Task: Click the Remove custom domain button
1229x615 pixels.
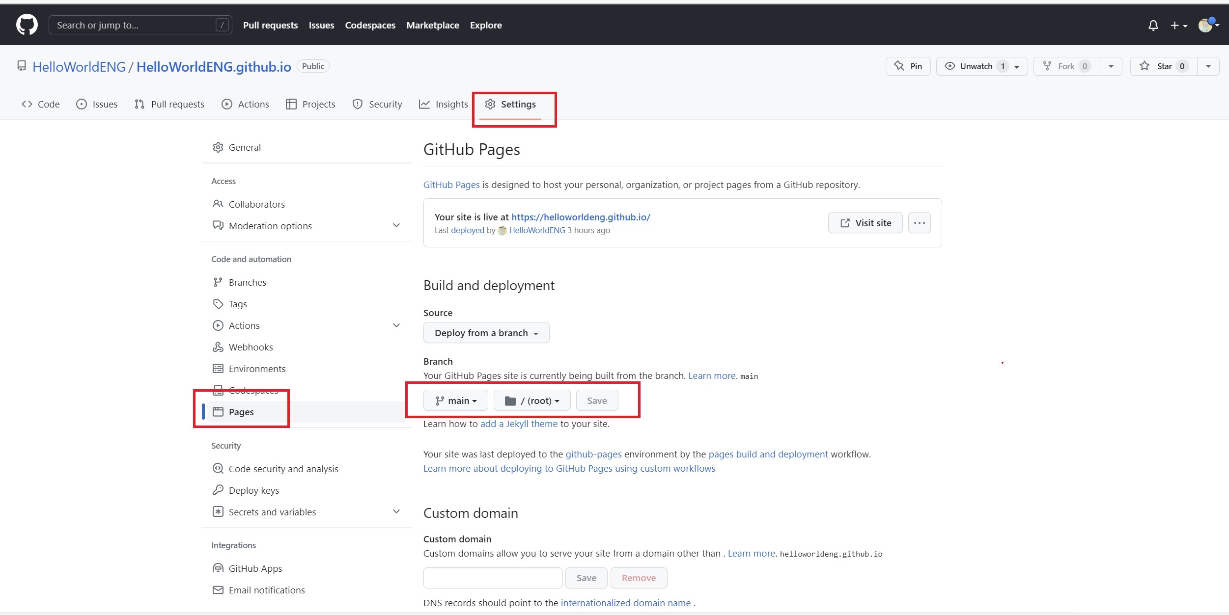Action: pyautogui.click(x=639, y=578)
